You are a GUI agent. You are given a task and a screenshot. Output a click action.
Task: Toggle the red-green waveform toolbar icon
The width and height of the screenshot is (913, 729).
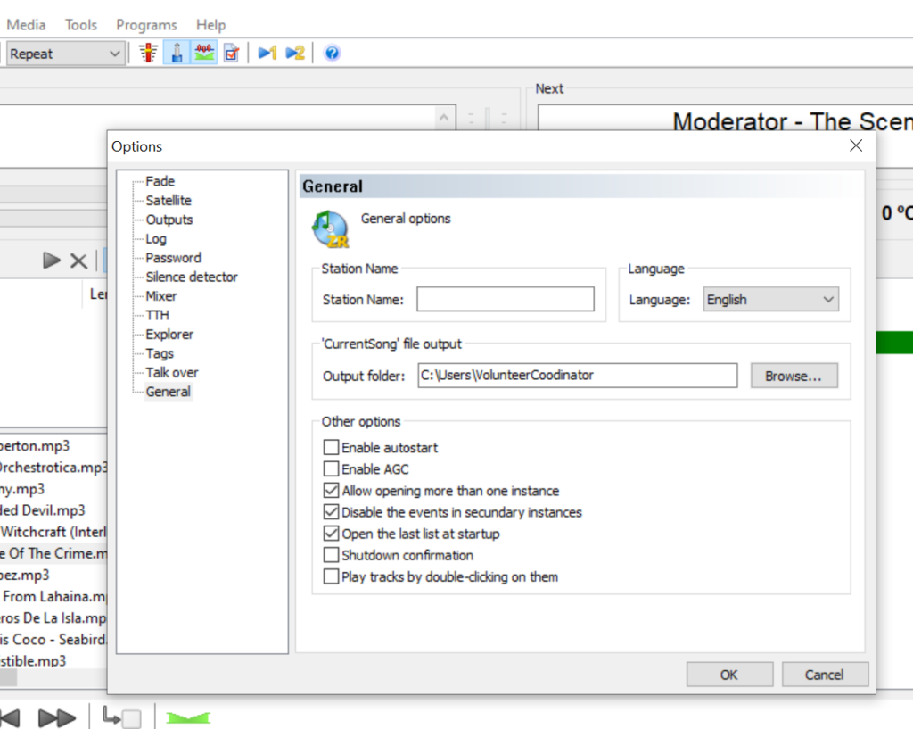(204, 54)
